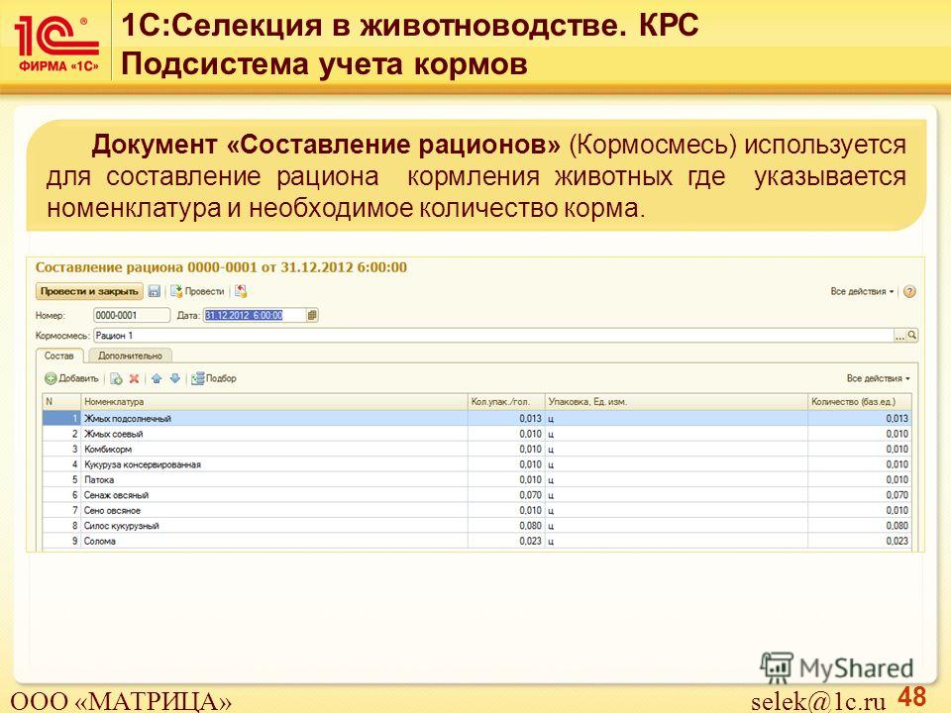Move row down with blue arrow
Viewport: 951px width, 713px height.
pyautogui.click(x=175, y=379)
